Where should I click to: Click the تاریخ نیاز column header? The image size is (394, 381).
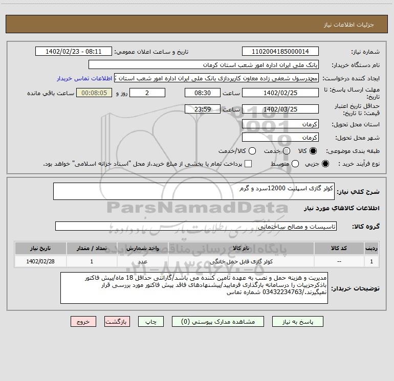click(x=40, y=248)
